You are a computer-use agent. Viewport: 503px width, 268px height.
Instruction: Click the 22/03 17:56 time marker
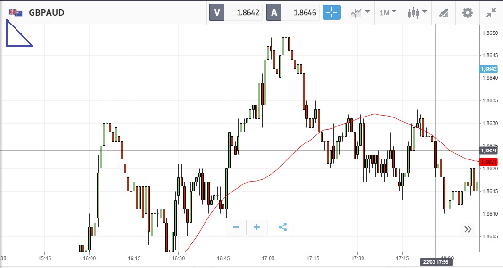coord(436,262)
